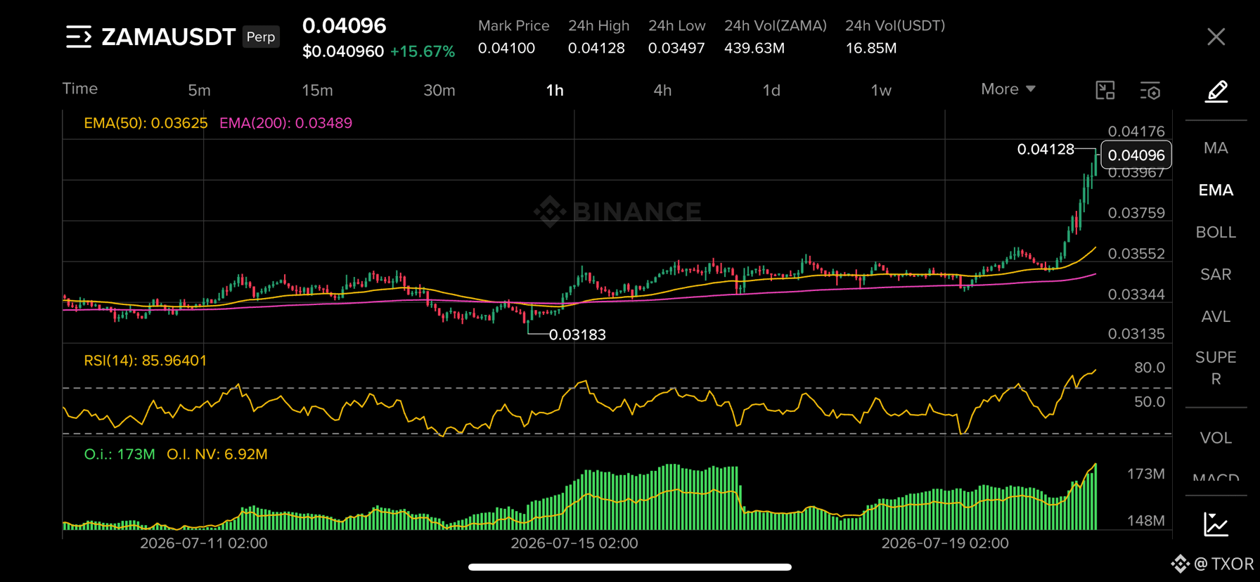The width and height of the screenshot is (1260, 582).
Task: Open the ZAMAUSDT pair selector
Action: point(168,37)
